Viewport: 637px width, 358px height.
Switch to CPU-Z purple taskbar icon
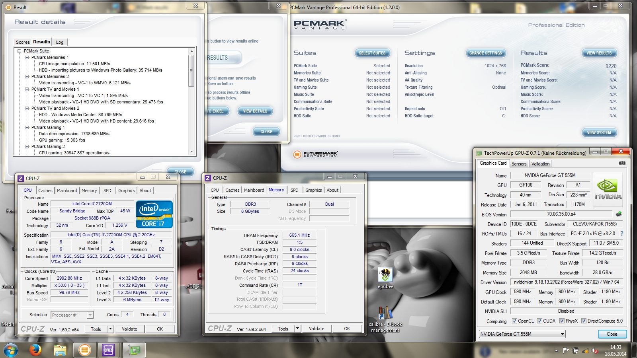pyautogui.click(x=108, y=350)
